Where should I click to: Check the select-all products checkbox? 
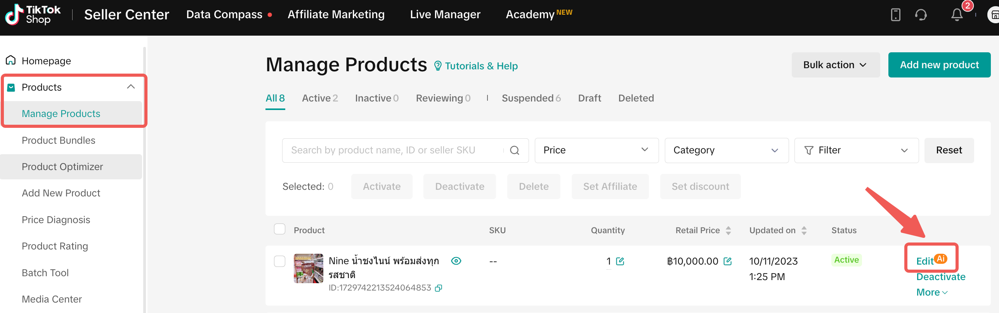tap(279, 229)
